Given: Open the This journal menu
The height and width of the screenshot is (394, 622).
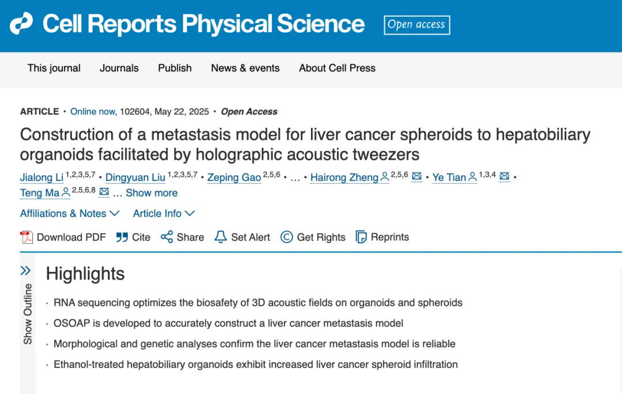Looking at the screenshot, I should 54,68.
